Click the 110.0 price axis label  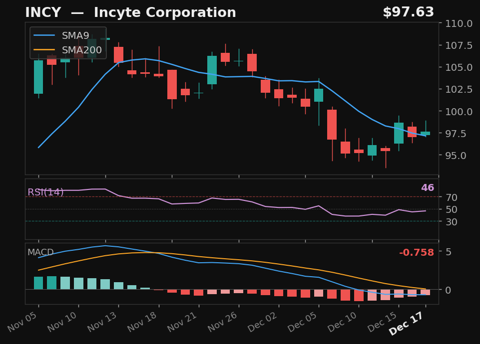point(459,23)
